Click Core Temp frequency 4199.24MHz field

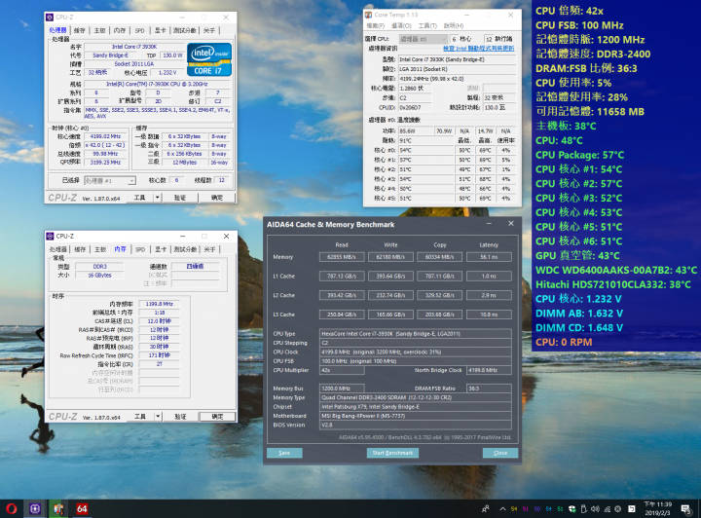pos(457,79)
